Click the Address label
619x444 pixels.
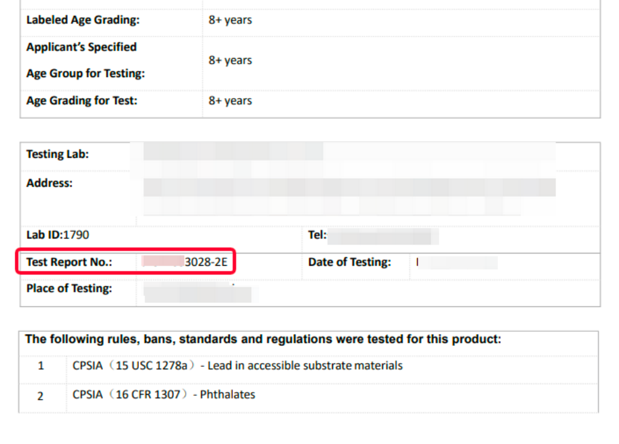[49, 183]
